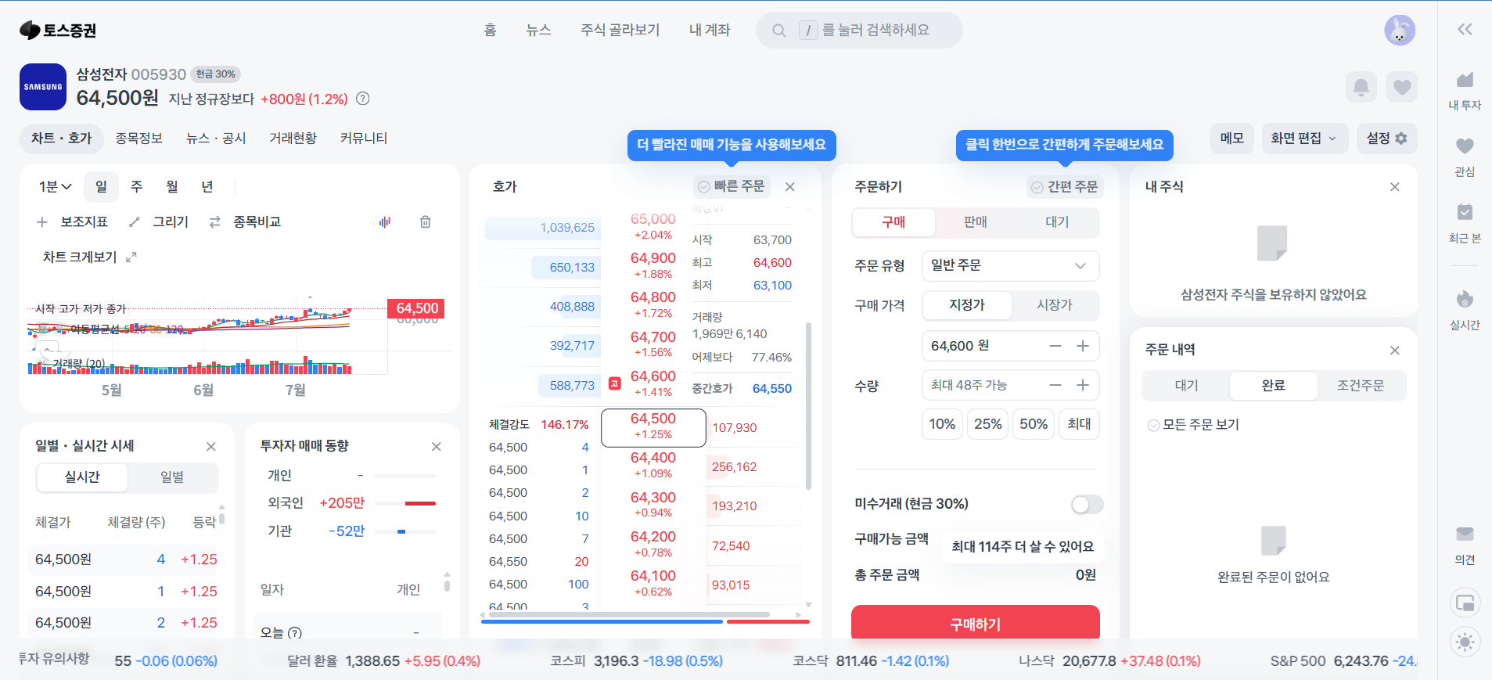Open 뉴스 · 공시 tab
This screenshot has height=680, width=1492.
pyautogui.click(x=216, y=139)
